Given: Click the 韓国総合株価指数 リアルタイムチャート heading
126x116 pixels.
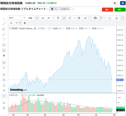Looking at the screenshot, I should tap(23, 9).
